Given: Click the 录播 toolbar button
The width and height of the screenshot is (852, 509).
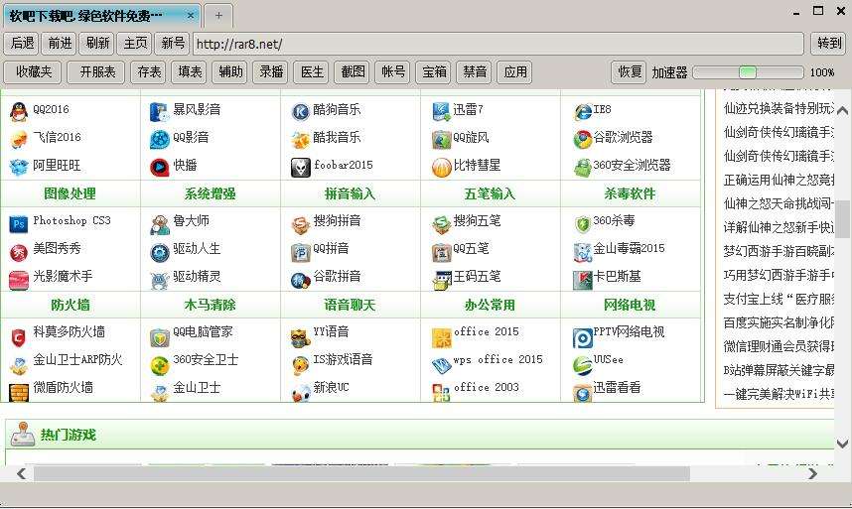Looking at the screenshot, I should click(271, 72).
